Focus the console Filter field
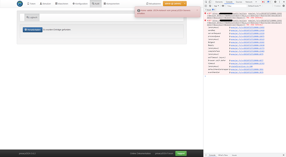Screen dimensions: 286x157 [237, 6]
